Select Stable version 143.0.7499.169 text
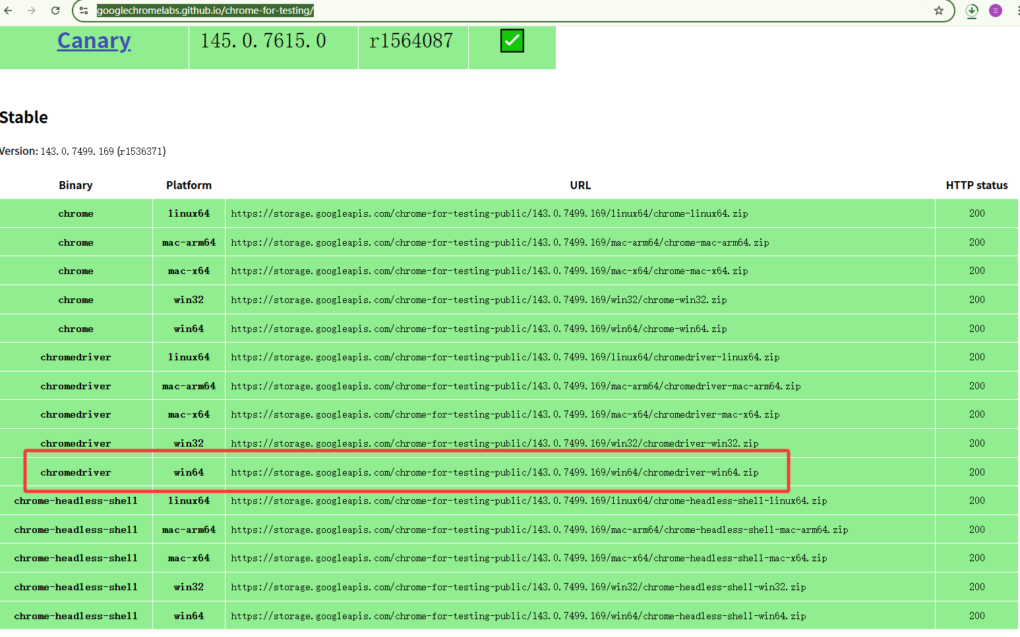This screenshot has height=637, width=1020. [77, 152]
